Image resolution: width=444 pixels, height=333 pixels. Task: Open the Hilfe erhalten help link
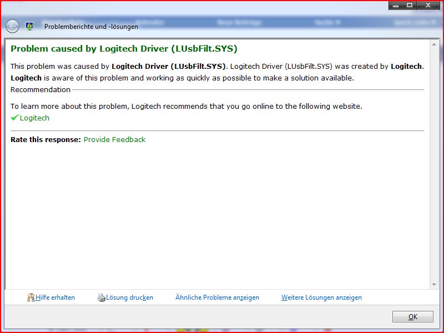coord(55,297)
